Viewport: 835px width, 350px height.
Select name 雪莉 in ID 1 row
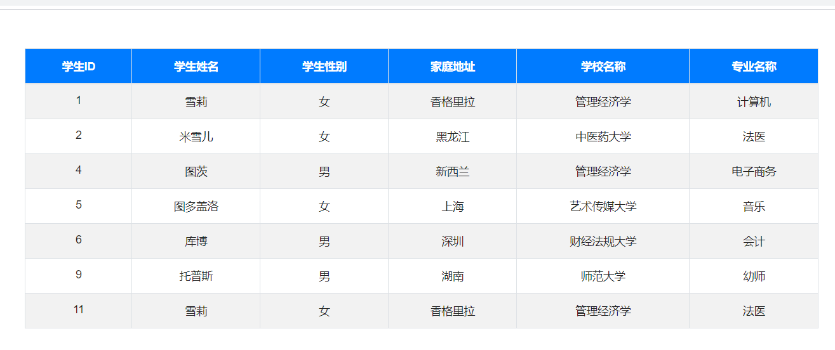[x=196, y=101]
